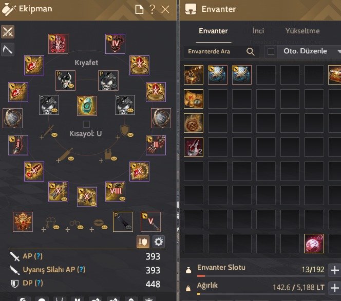Image resolution: width=341 pixels, height=301 pixels.
Task: Click the Envanter Slotu usage progress bar
Action: point(261,276)
